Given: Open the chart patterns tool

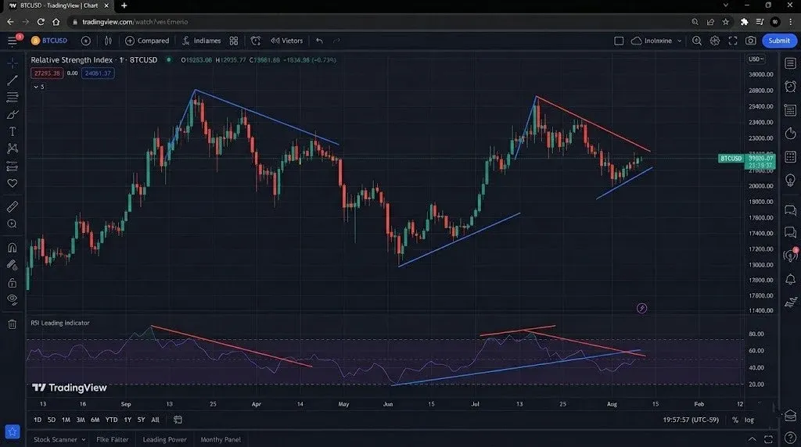Looking at the screenshot, I should (13, 148).
